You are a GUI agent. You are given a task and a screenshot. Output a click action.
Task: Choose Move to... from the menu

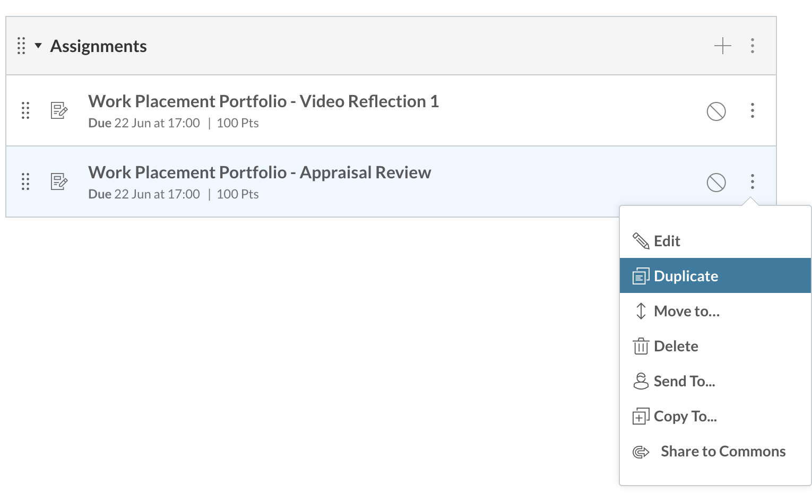click(x=686, y=311)
